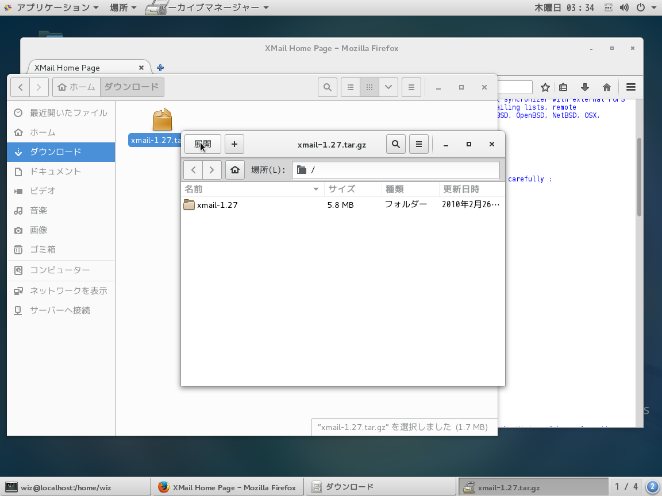Click the ホーム path button in file manager

pyautogui.click(x=76, y=87)
